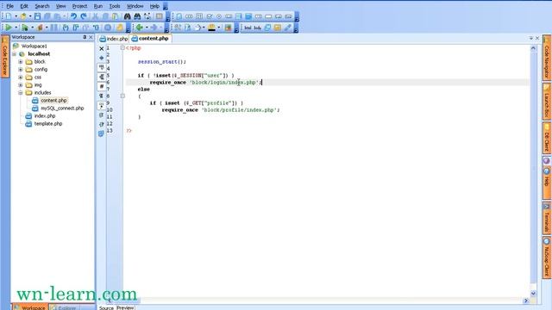Click the editor vertical scrollbar up arrow
Screen dimensions: 552x310
533,48
